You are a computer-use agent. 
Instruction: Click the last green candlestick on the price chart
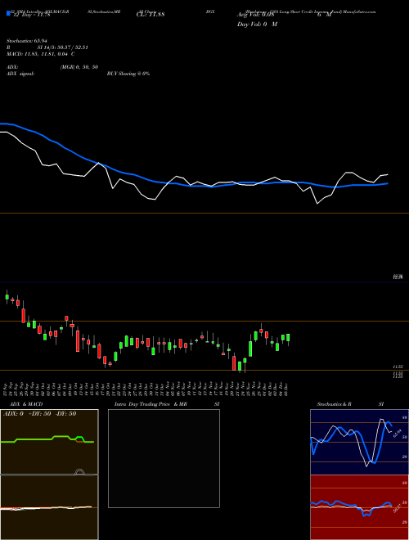[x=288, y=337]
